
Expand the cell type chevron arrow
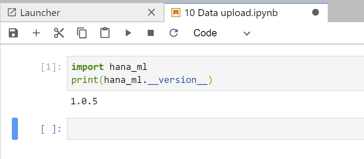(x=247, y=34)
